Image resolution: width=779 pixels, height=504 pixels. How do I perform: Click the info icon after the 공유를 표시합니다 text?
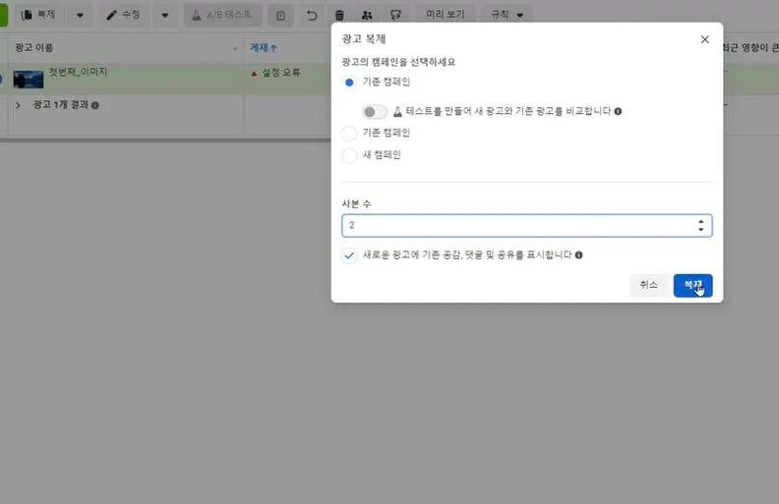click(578, 255)
